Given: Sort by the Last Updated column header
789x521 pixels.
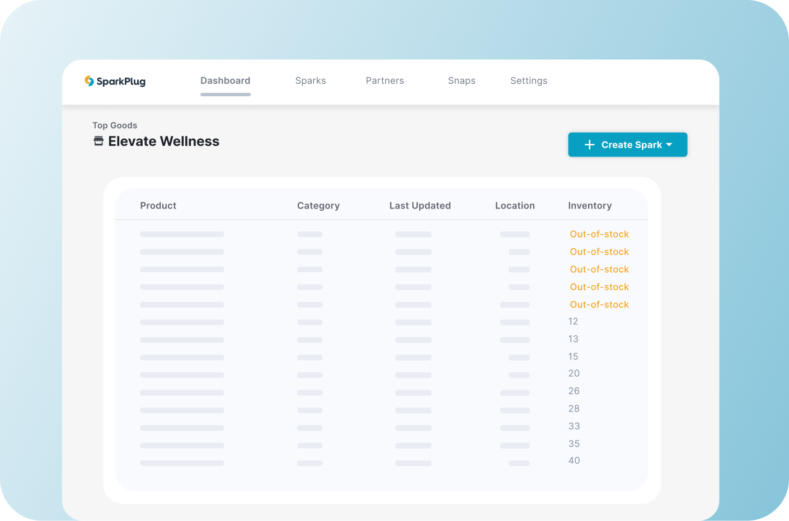Looking at the screenshot, I should click(x=420, y=206).
